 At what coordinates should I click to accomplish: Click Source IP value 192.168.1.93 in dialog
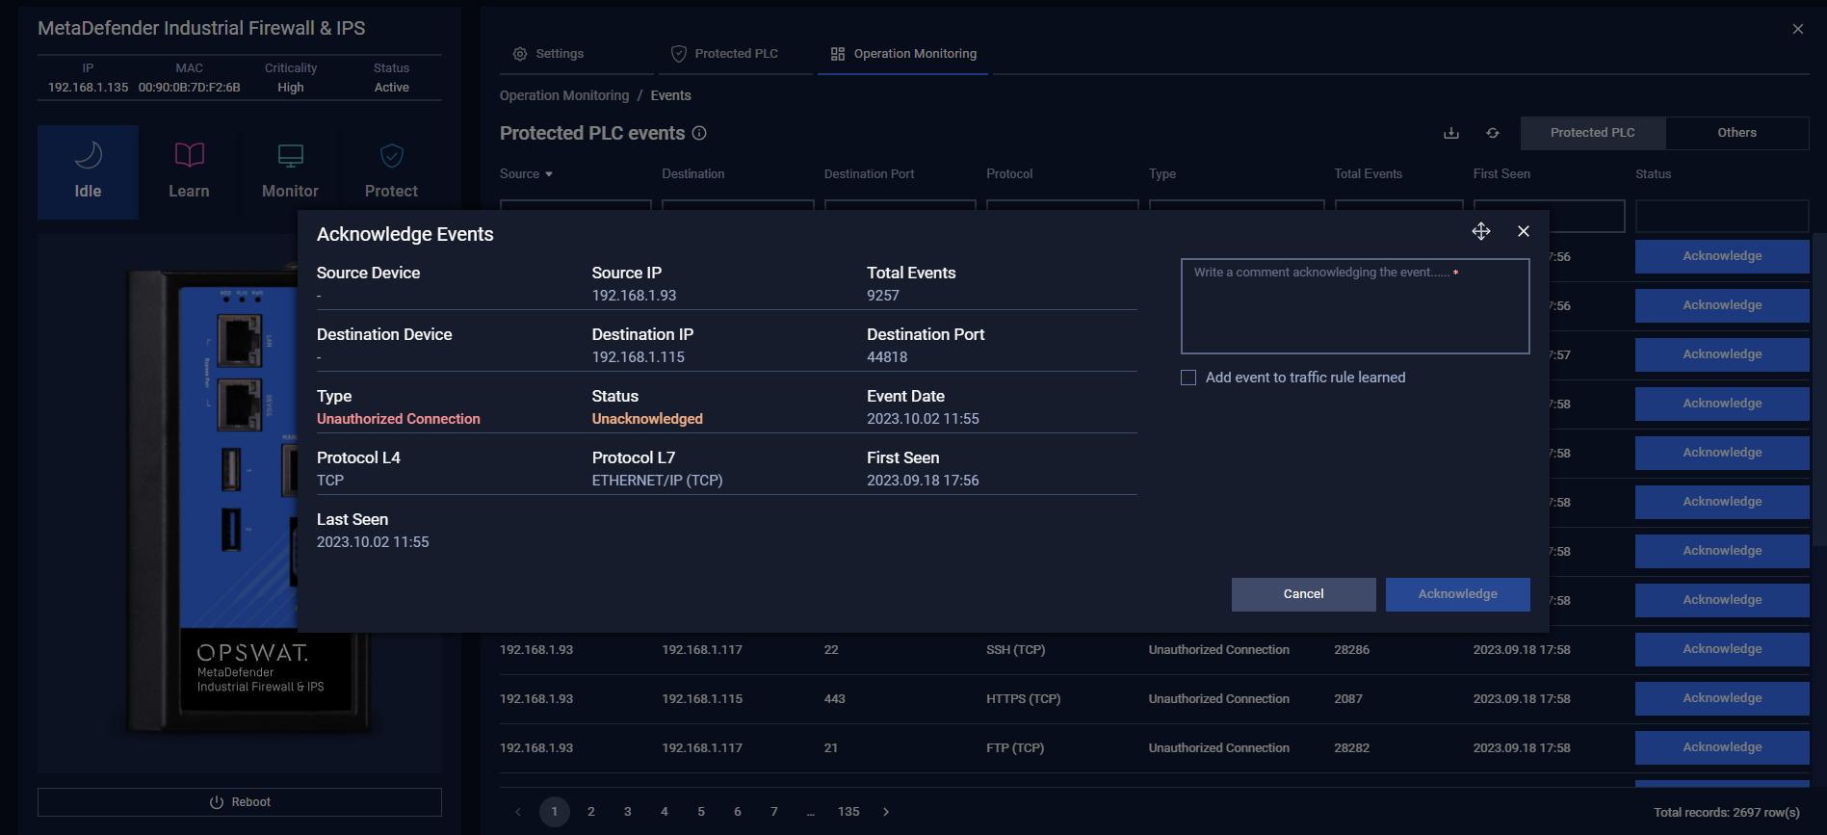coord(634,296)
